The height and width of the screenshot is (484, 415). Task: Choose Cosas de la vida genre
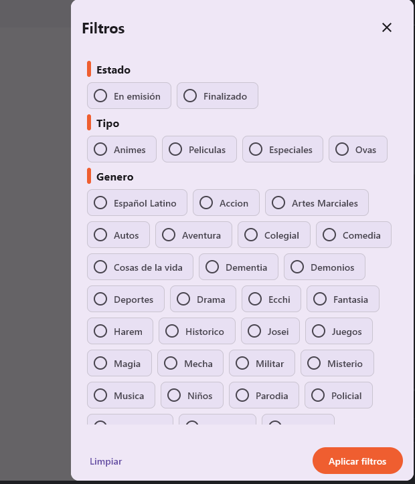(x=140, y=267)
